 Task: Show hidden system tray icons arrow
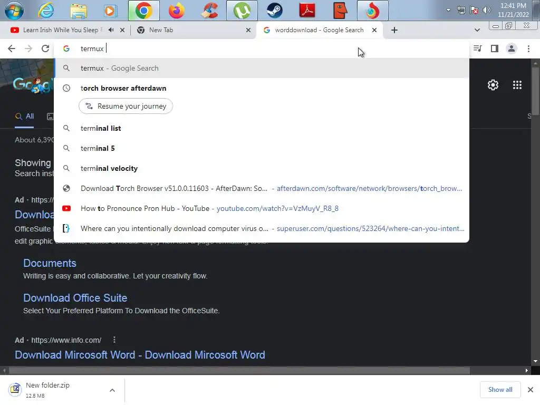coord(448,10)
